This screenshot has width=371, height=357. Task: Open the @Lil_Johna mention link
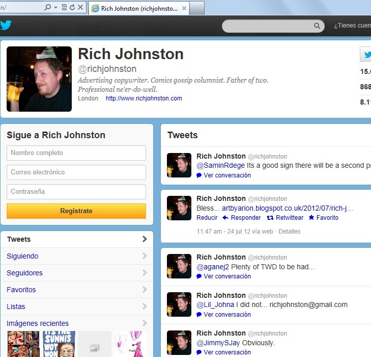click(x=215, y=304)
